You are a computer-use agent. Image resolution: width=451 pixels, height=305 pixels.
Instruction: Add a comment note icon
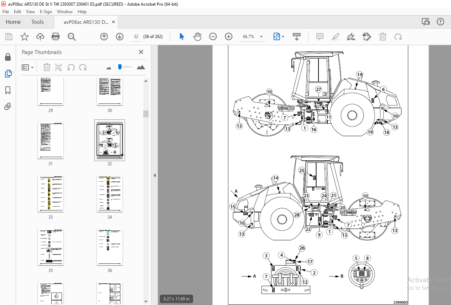tap(320, 37)
